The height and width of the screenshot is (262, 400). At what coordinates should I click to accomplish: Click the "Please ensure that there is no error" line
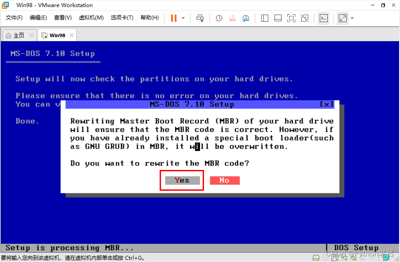(x=157, y=96)
